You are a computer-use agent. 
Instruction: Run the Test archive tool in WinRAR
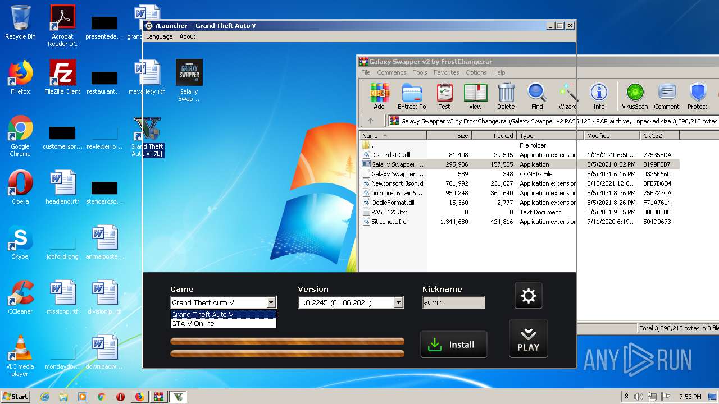pos(444,96)
